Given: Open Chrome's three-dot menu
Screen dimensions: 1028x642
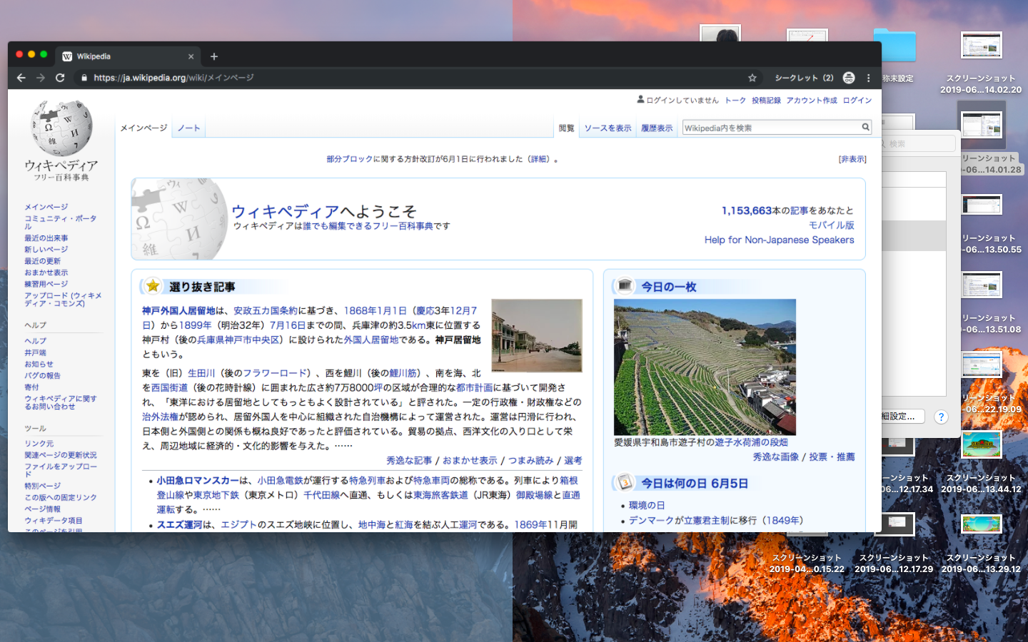Looking at the screenshot, I should 868,78.
